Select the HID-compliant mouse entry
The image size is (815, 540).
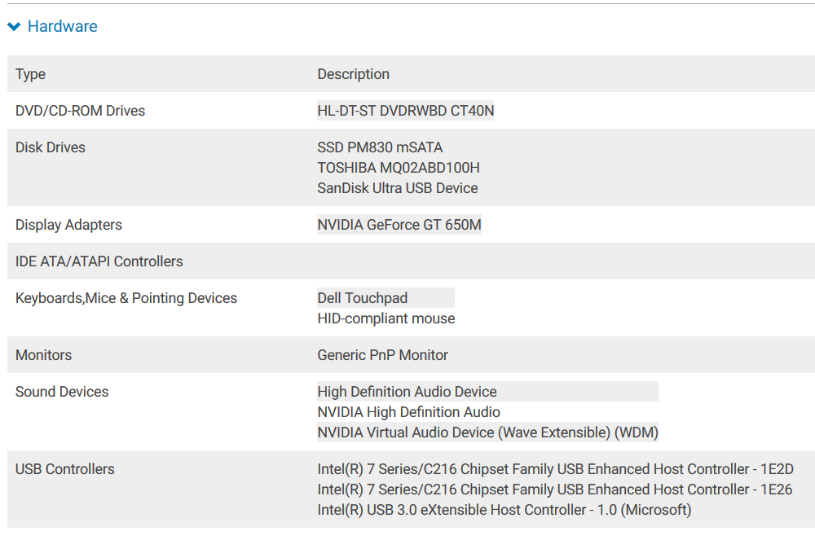385,318
